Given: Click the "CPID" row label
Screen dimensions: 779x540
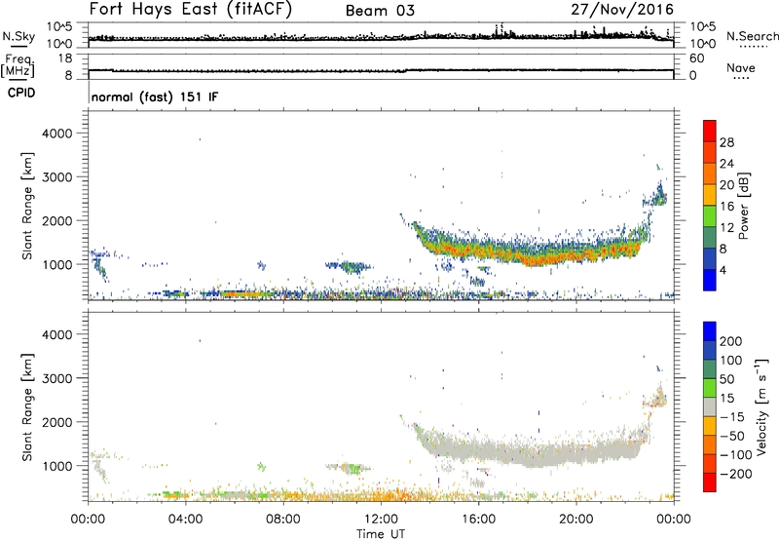Looking at the screenshot, I should pyautogui.click(x=21, y=93).
